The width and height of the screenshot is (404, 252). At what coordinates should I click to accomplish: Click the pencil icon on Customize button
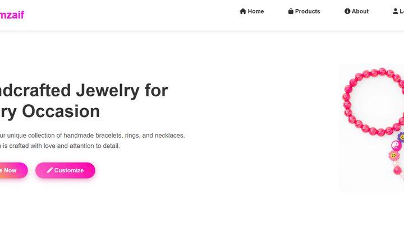50,170
